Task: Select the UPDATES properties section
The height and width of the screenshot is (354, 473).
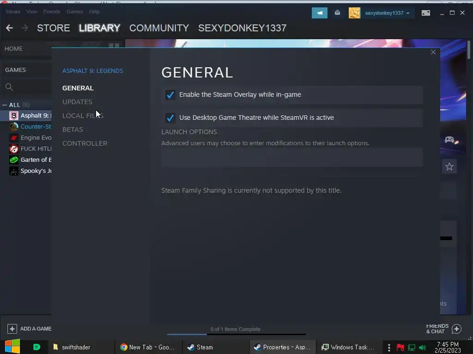Action: point(77,102)
